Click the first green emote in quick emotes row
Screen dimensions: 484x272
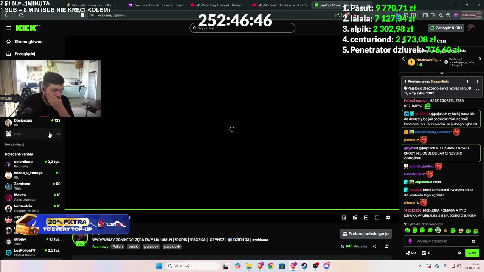407,230
